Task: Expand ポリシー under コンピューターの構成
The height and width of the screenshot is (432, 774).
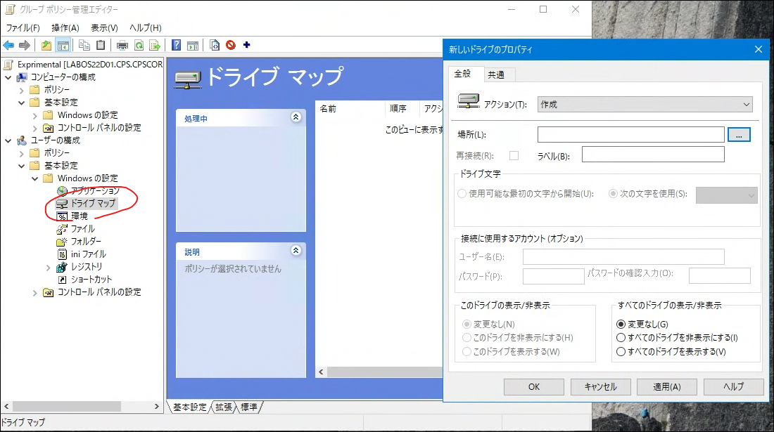Action: [21, 90]
